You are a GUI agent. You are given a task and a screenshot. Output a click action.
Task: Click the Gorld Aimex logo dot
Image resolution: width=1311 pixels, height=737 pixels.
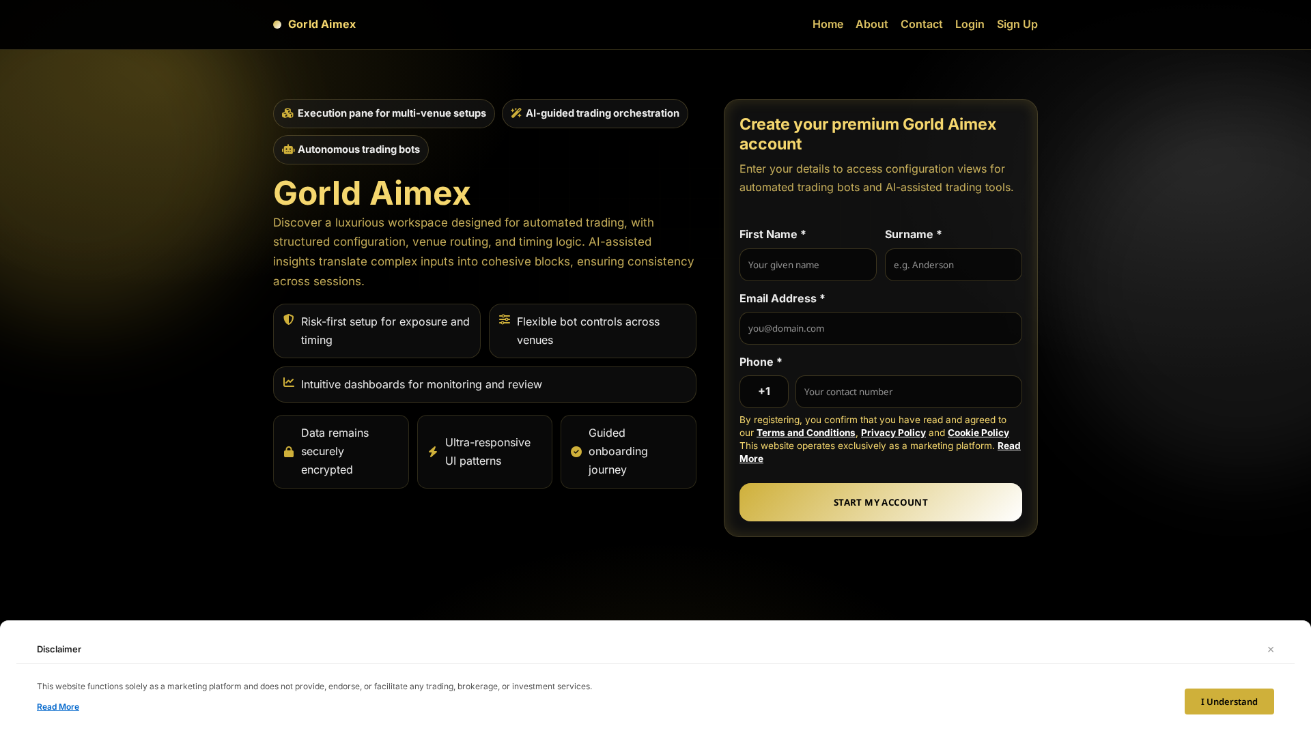pos(277,24)
